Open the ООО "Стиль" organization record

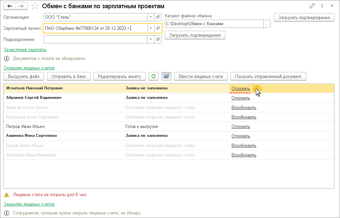click(158, 17)
